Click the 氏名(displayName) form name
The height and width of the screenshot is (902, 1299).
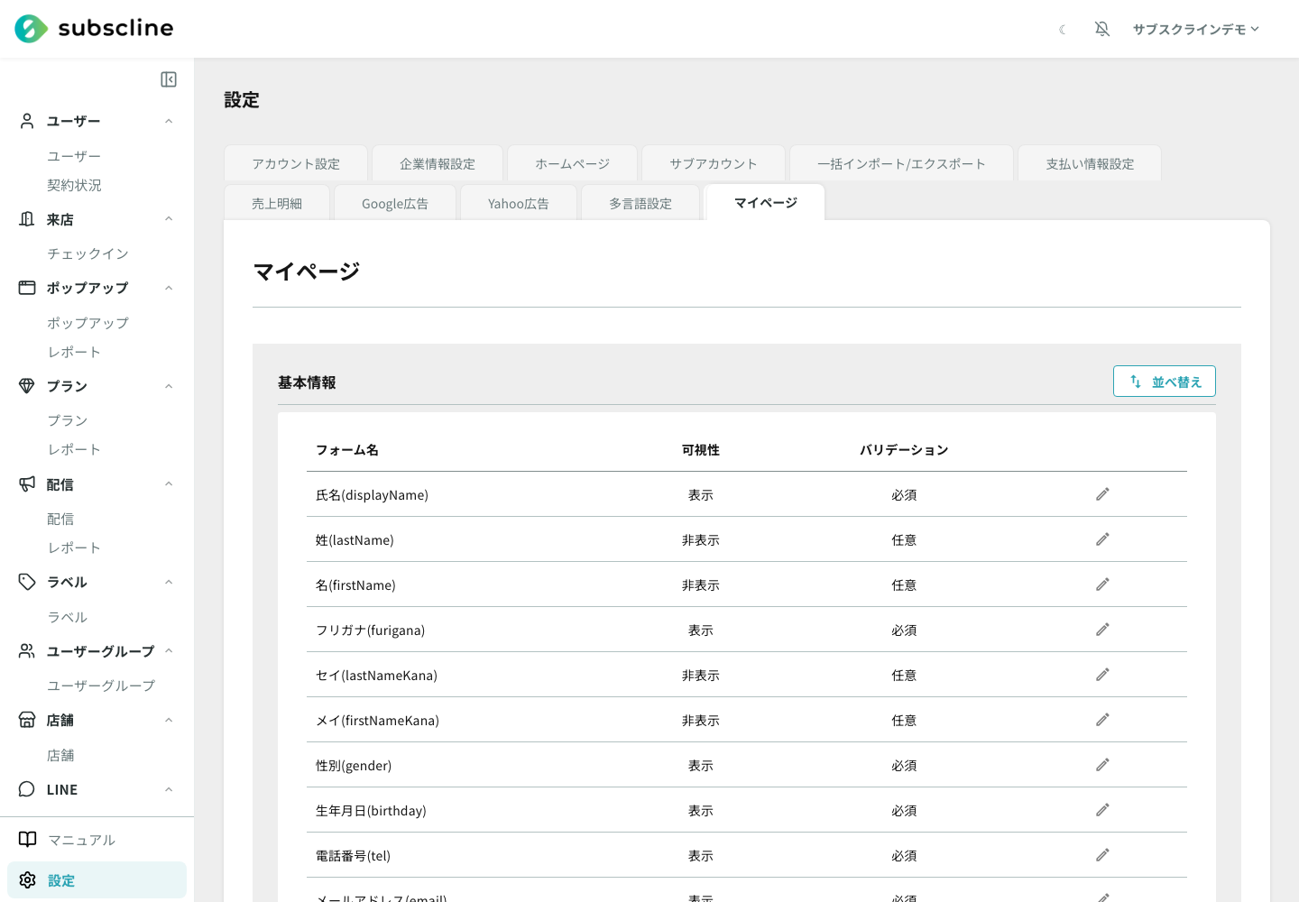point(372,495)
